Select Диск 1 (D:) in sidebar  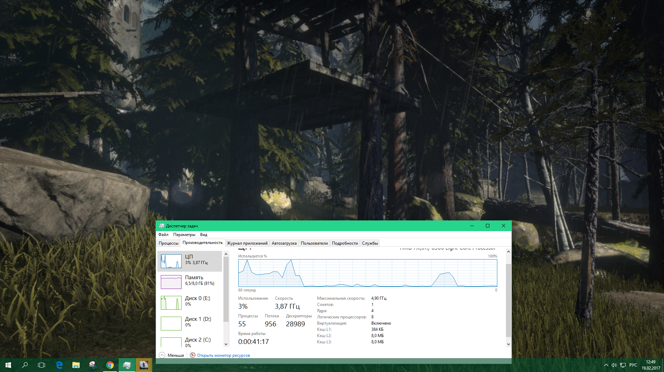[x=190, y=324]
